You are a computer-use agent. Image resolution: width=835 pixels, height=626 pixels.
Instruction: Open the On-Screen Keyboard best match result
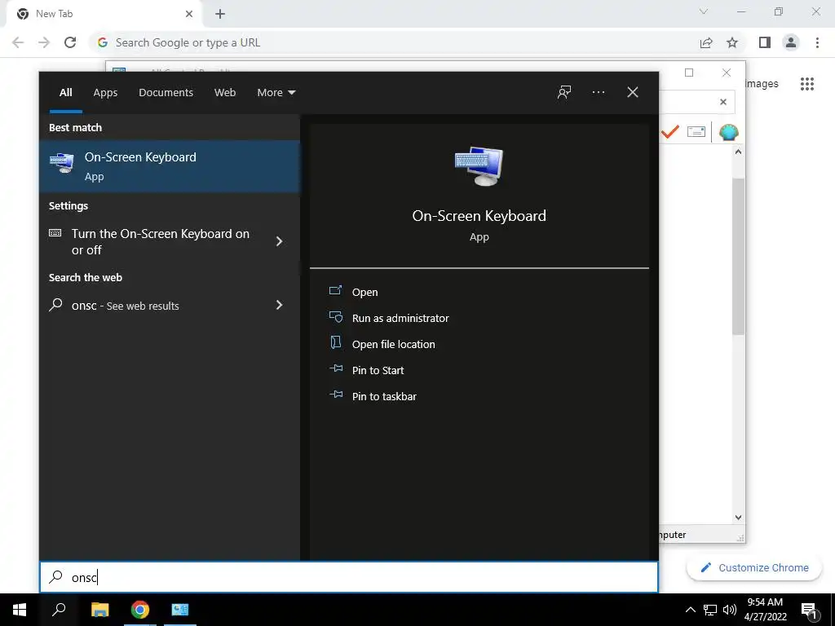tap(170, 166)
